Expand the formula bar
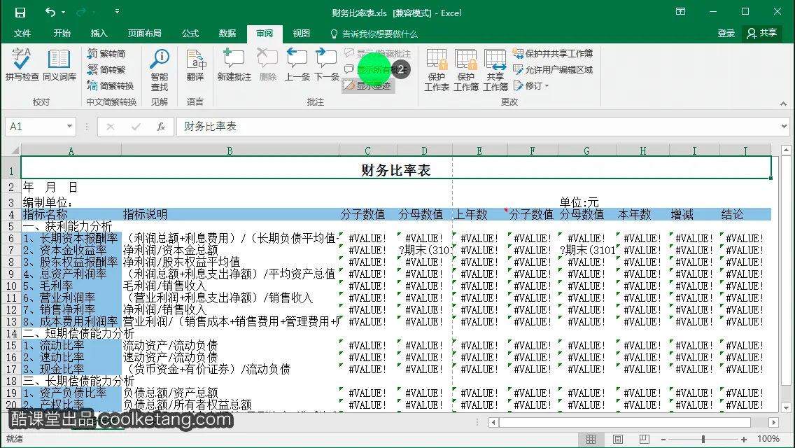 click(784, 126)
